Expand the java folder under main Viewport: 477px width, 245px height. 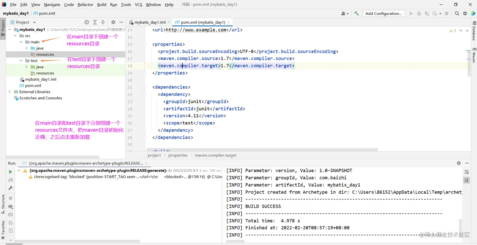26,48
